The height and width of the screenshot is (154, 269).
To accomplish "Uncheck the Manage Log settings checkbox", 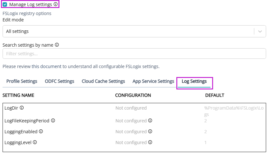I will 5,5.
